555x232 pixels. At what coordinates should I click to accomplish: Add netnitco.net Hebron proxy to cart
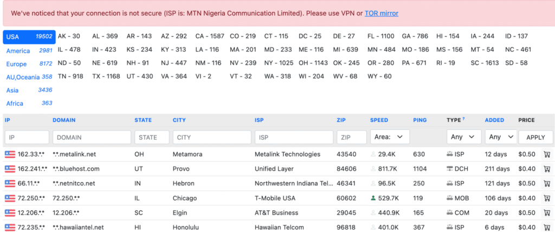click(x=546, y=183)
